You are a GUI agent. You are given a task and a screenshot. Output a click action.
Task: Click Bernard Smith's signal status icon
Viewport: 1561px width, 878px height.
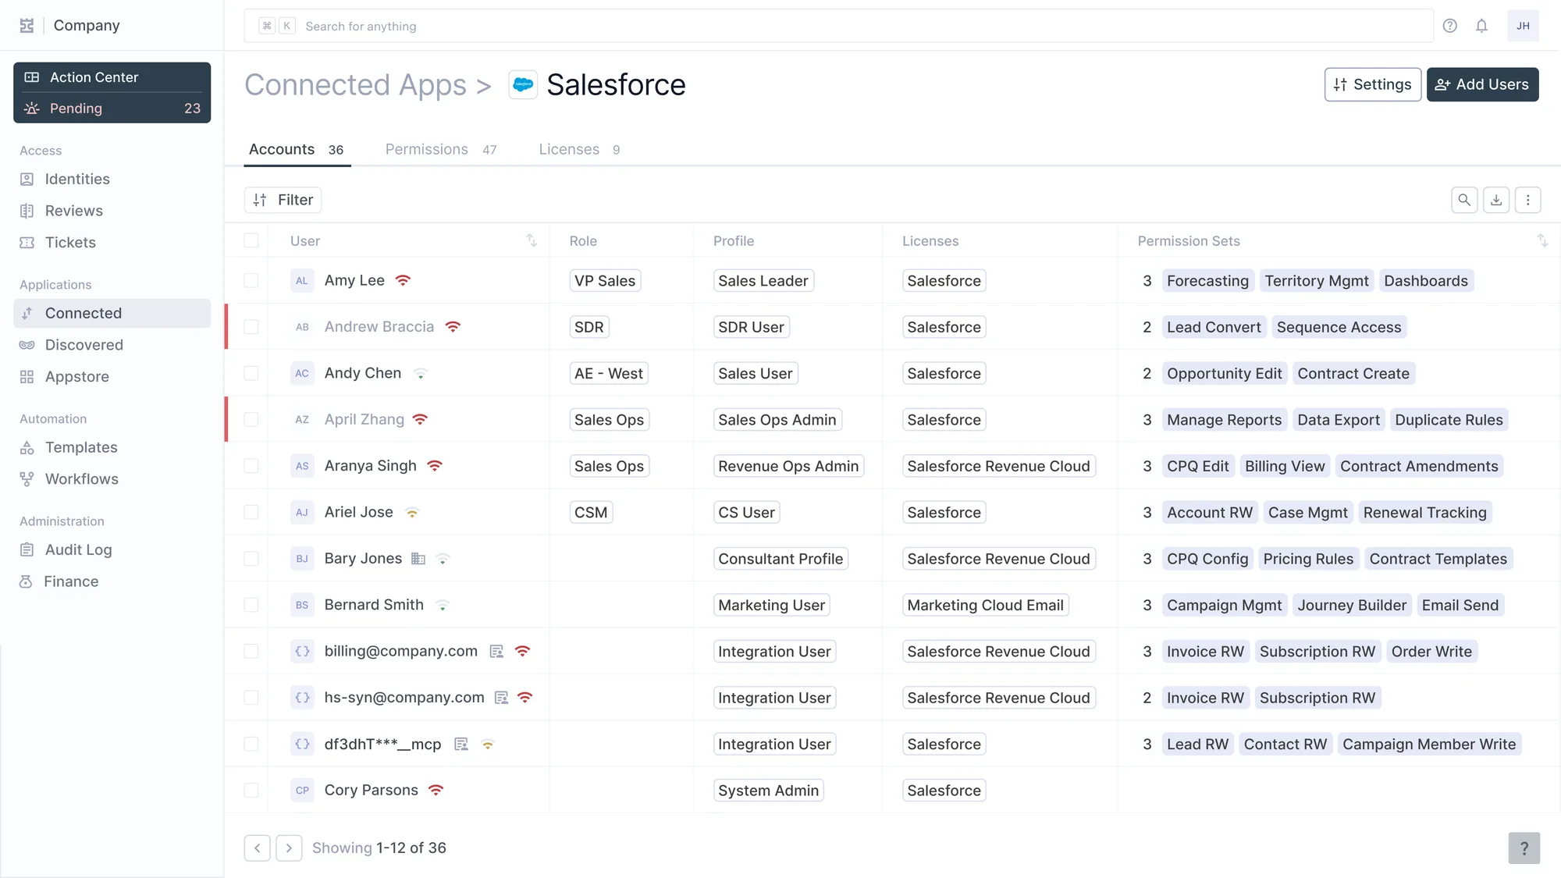click(x=443, y=606)
